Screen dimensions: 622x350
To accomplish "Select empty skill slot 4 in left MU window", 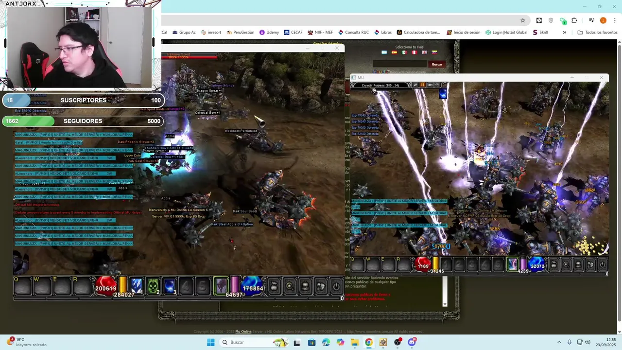I will coord(186,286).
